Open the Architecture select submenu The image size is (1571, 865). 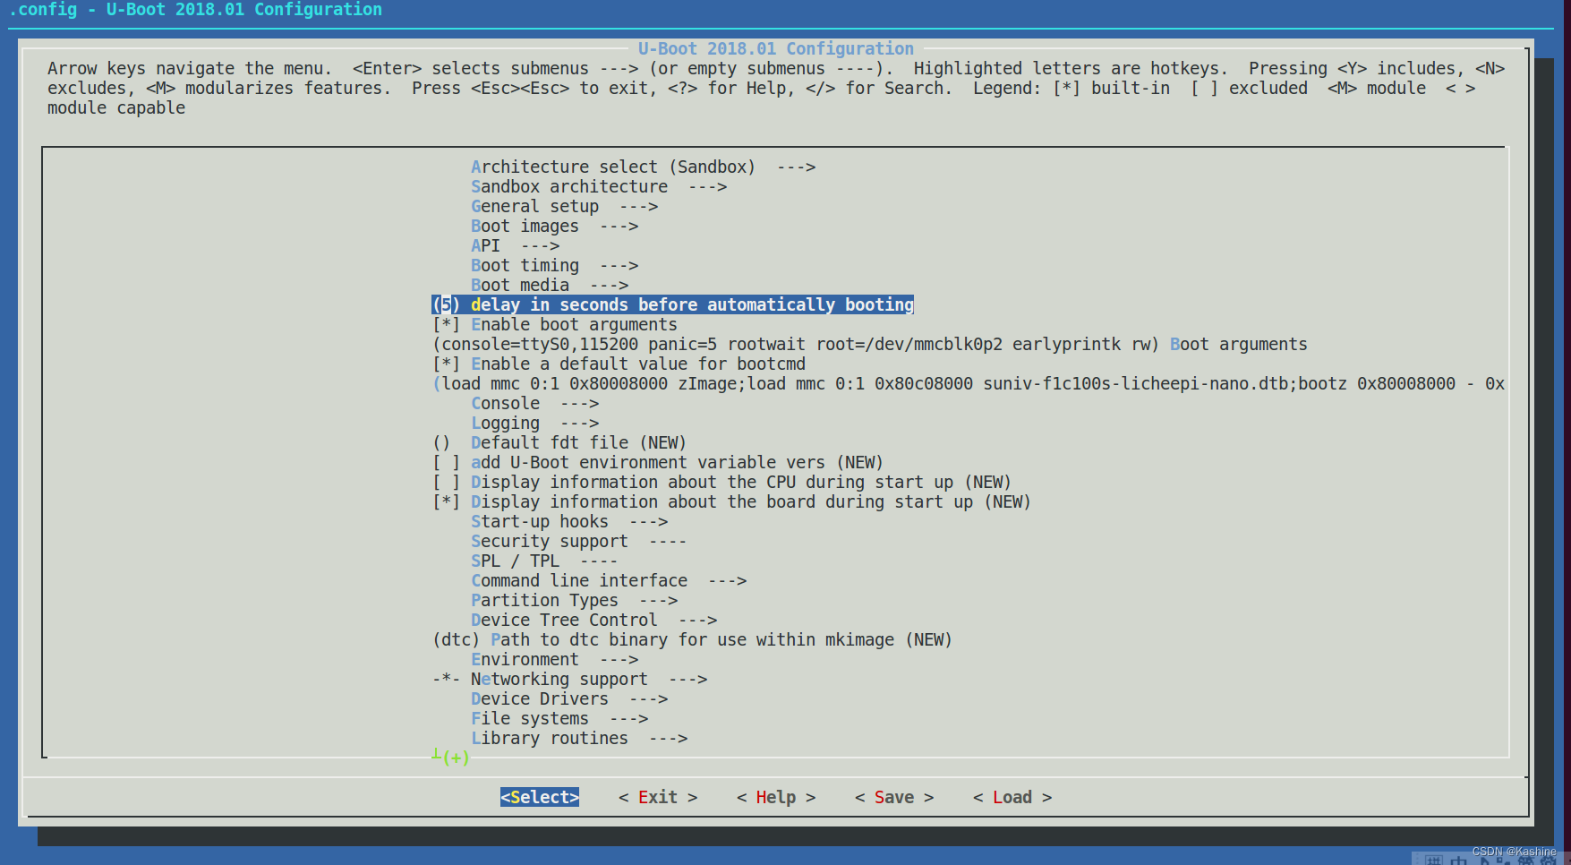tap(612, 167)
